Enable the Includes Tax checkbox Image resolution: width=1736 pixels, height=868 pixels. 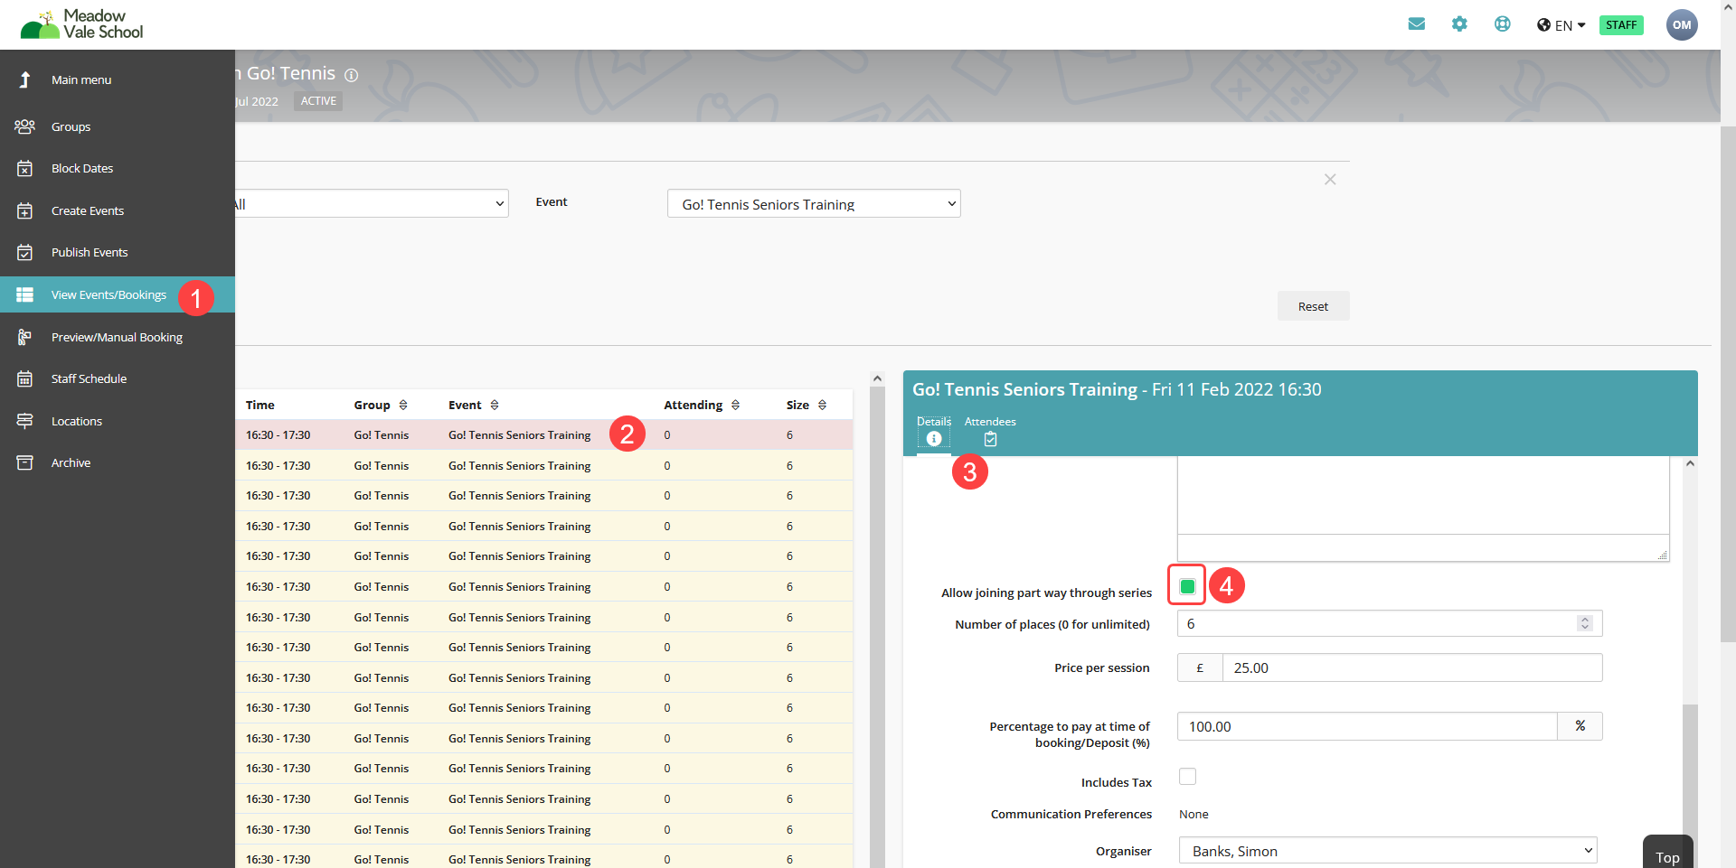click(x=1187, y=777)
